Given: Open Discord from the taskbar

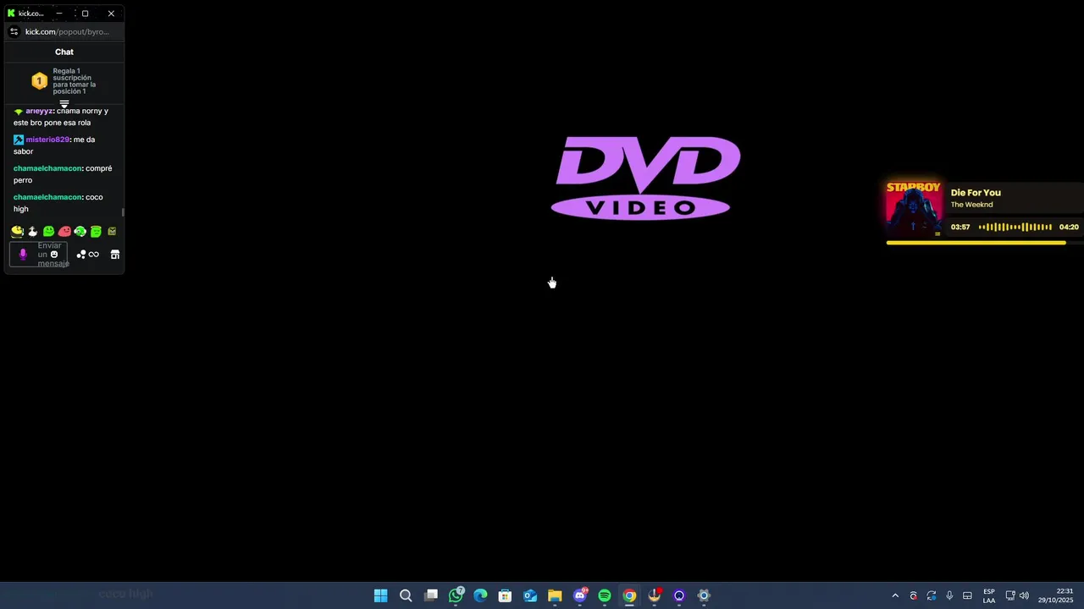Looking at the screenshot, I should coord(580,595).
